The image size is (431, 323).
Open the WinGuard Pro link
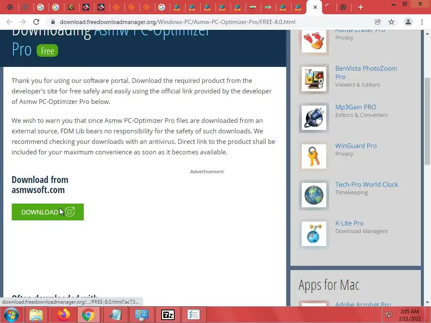click(356, 146)
